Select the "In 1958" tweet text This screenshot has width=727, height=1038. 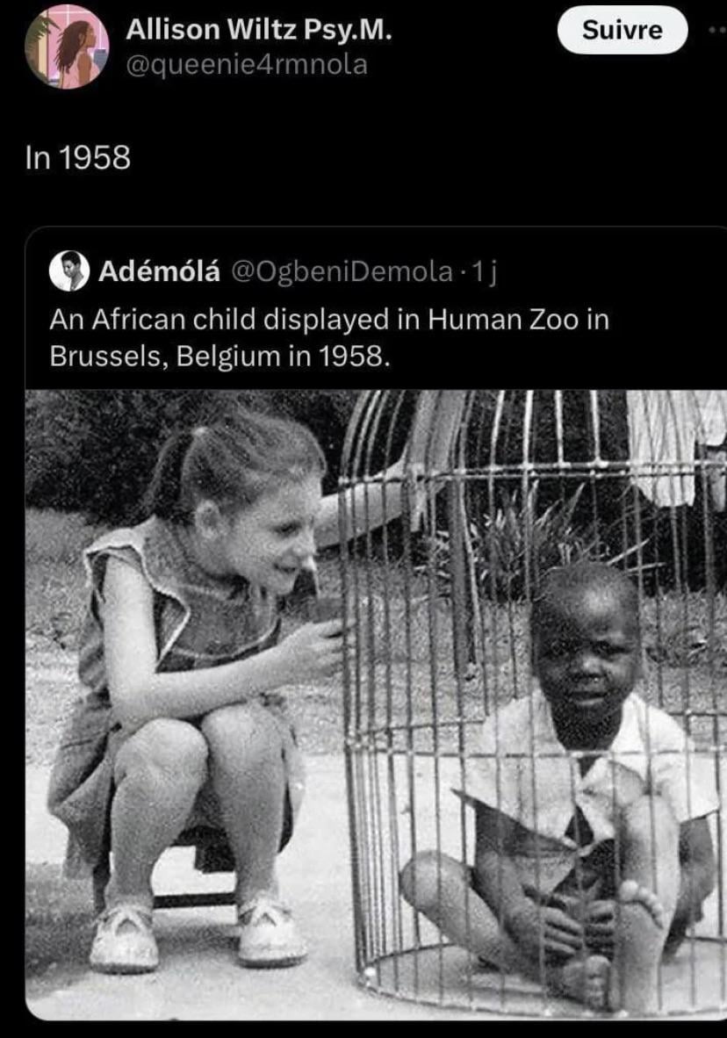pyautogui.click(x=78, y=158)
